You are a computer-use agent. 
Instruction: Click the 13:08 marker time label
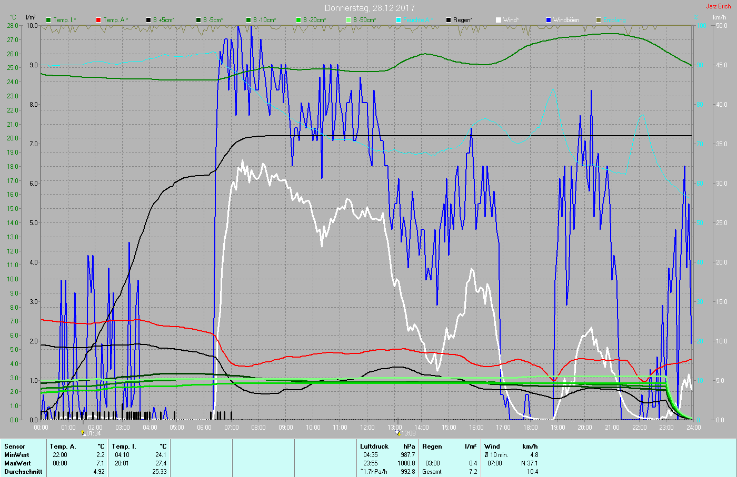[x=409, y=433]
